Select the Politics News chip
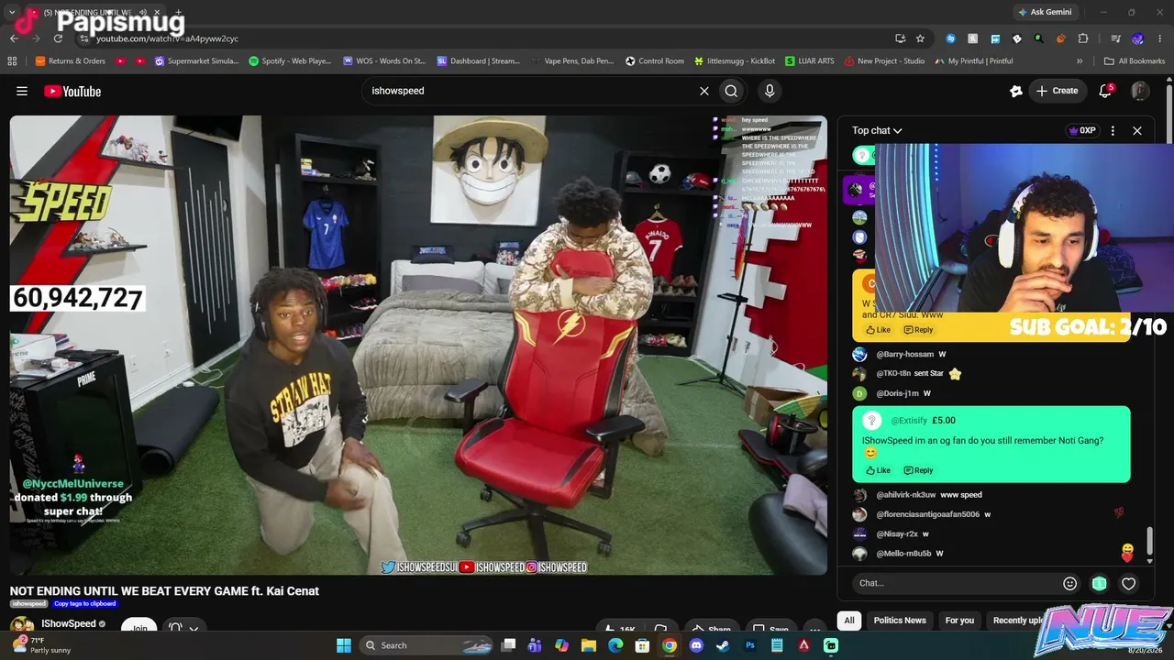Viewport: 1174px width, 660px height. (x=900, y=621)
